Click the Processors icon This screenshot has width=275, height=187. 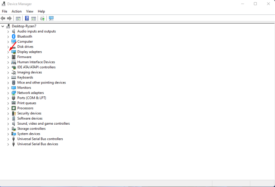point(14,108)
